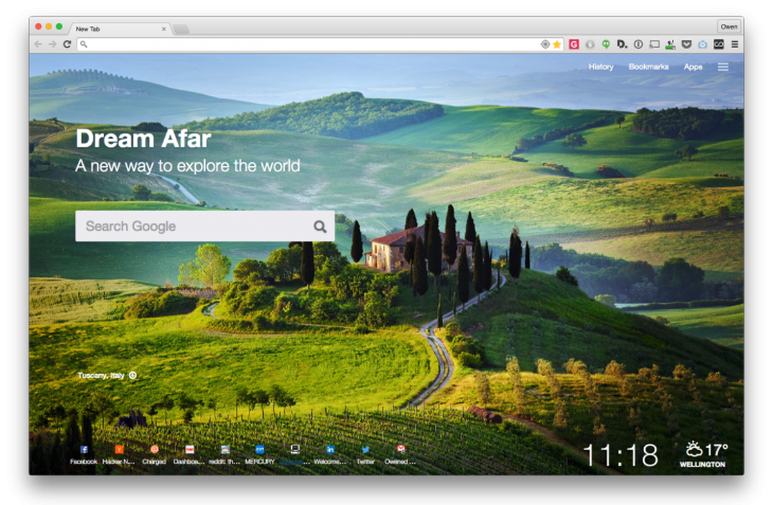Click the location target icon in address bar
Viewport: 773px width, 505px height.
(x=546, y=44)
